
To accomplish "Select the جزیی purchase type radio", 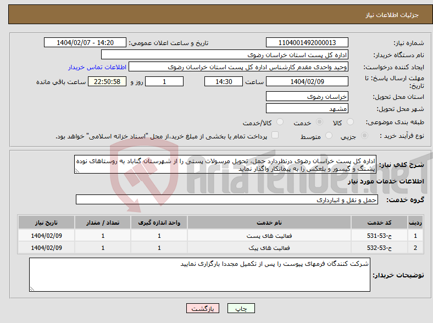I will pyautogui.click(x=364, y=136).
